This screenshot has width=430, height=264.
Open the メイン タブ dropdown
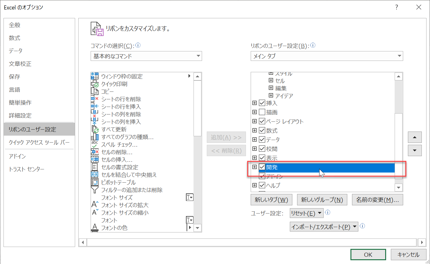click(x=327, y=56)
